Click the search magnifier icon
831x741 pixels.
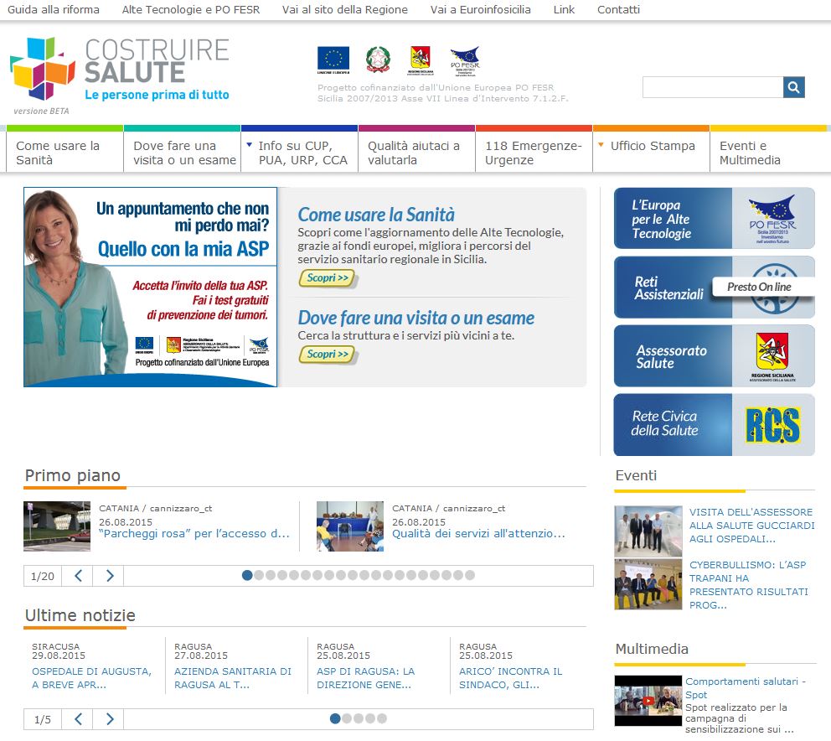click(x=793, y=87)
